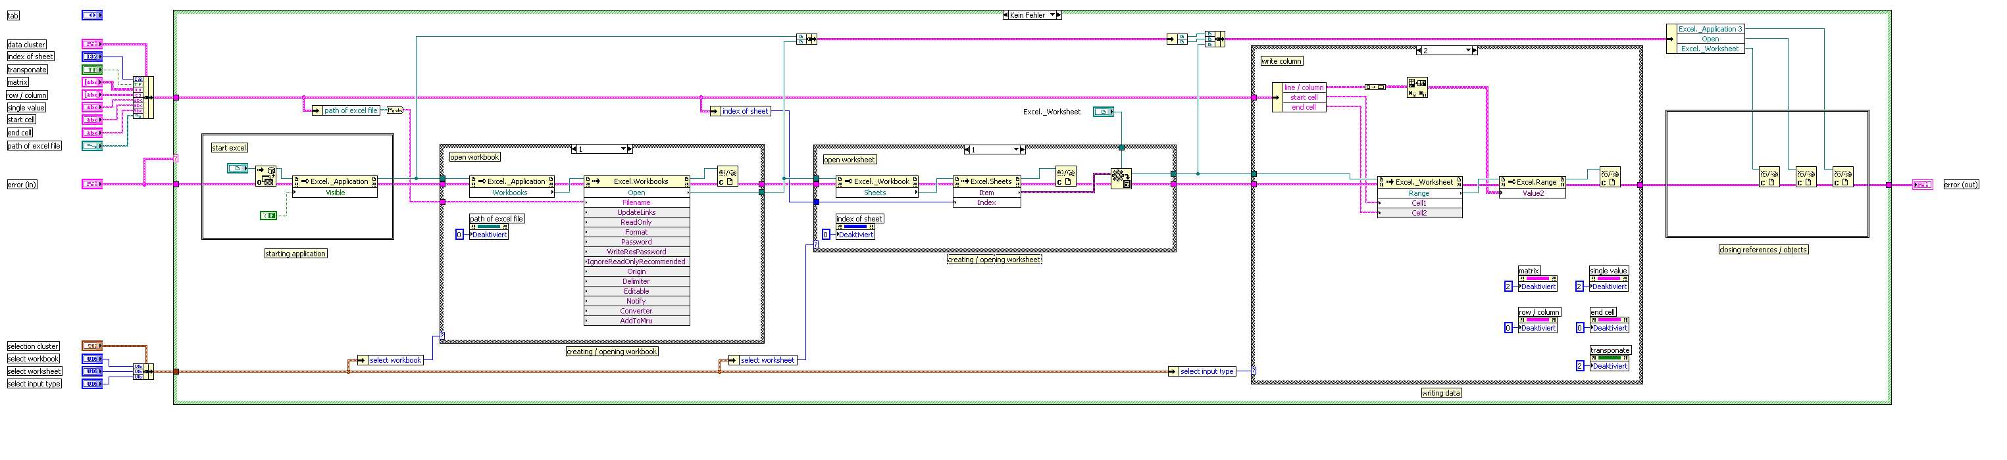
Task: Advance to next case in write column structure
Action: coord(1474,50)
